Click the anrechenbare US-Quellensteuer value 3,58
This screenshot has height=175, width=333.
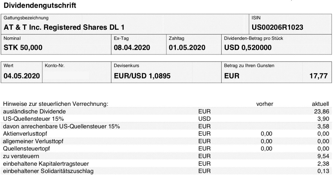click(323, 126)
